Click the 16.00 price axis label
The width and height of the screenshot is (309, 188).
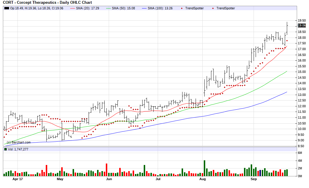(302, 61)
